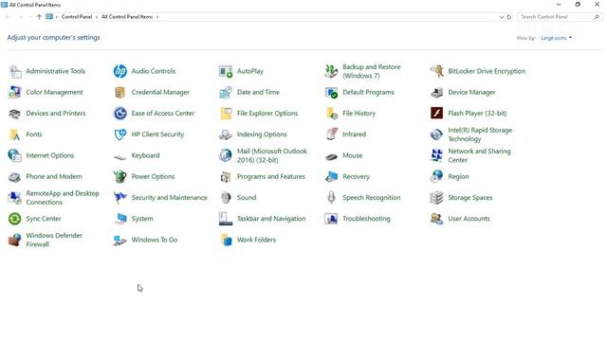Open the Fonts icon
Viewport: 607px width, 341px height.
tap(15, 135)
